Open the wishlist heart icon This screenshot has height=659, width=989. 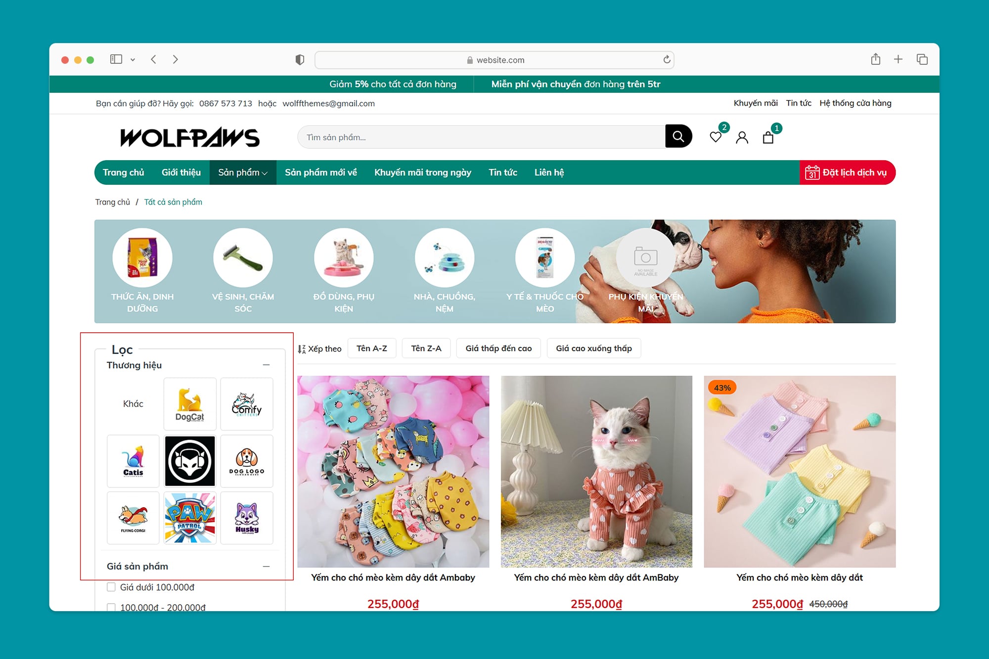715,137
